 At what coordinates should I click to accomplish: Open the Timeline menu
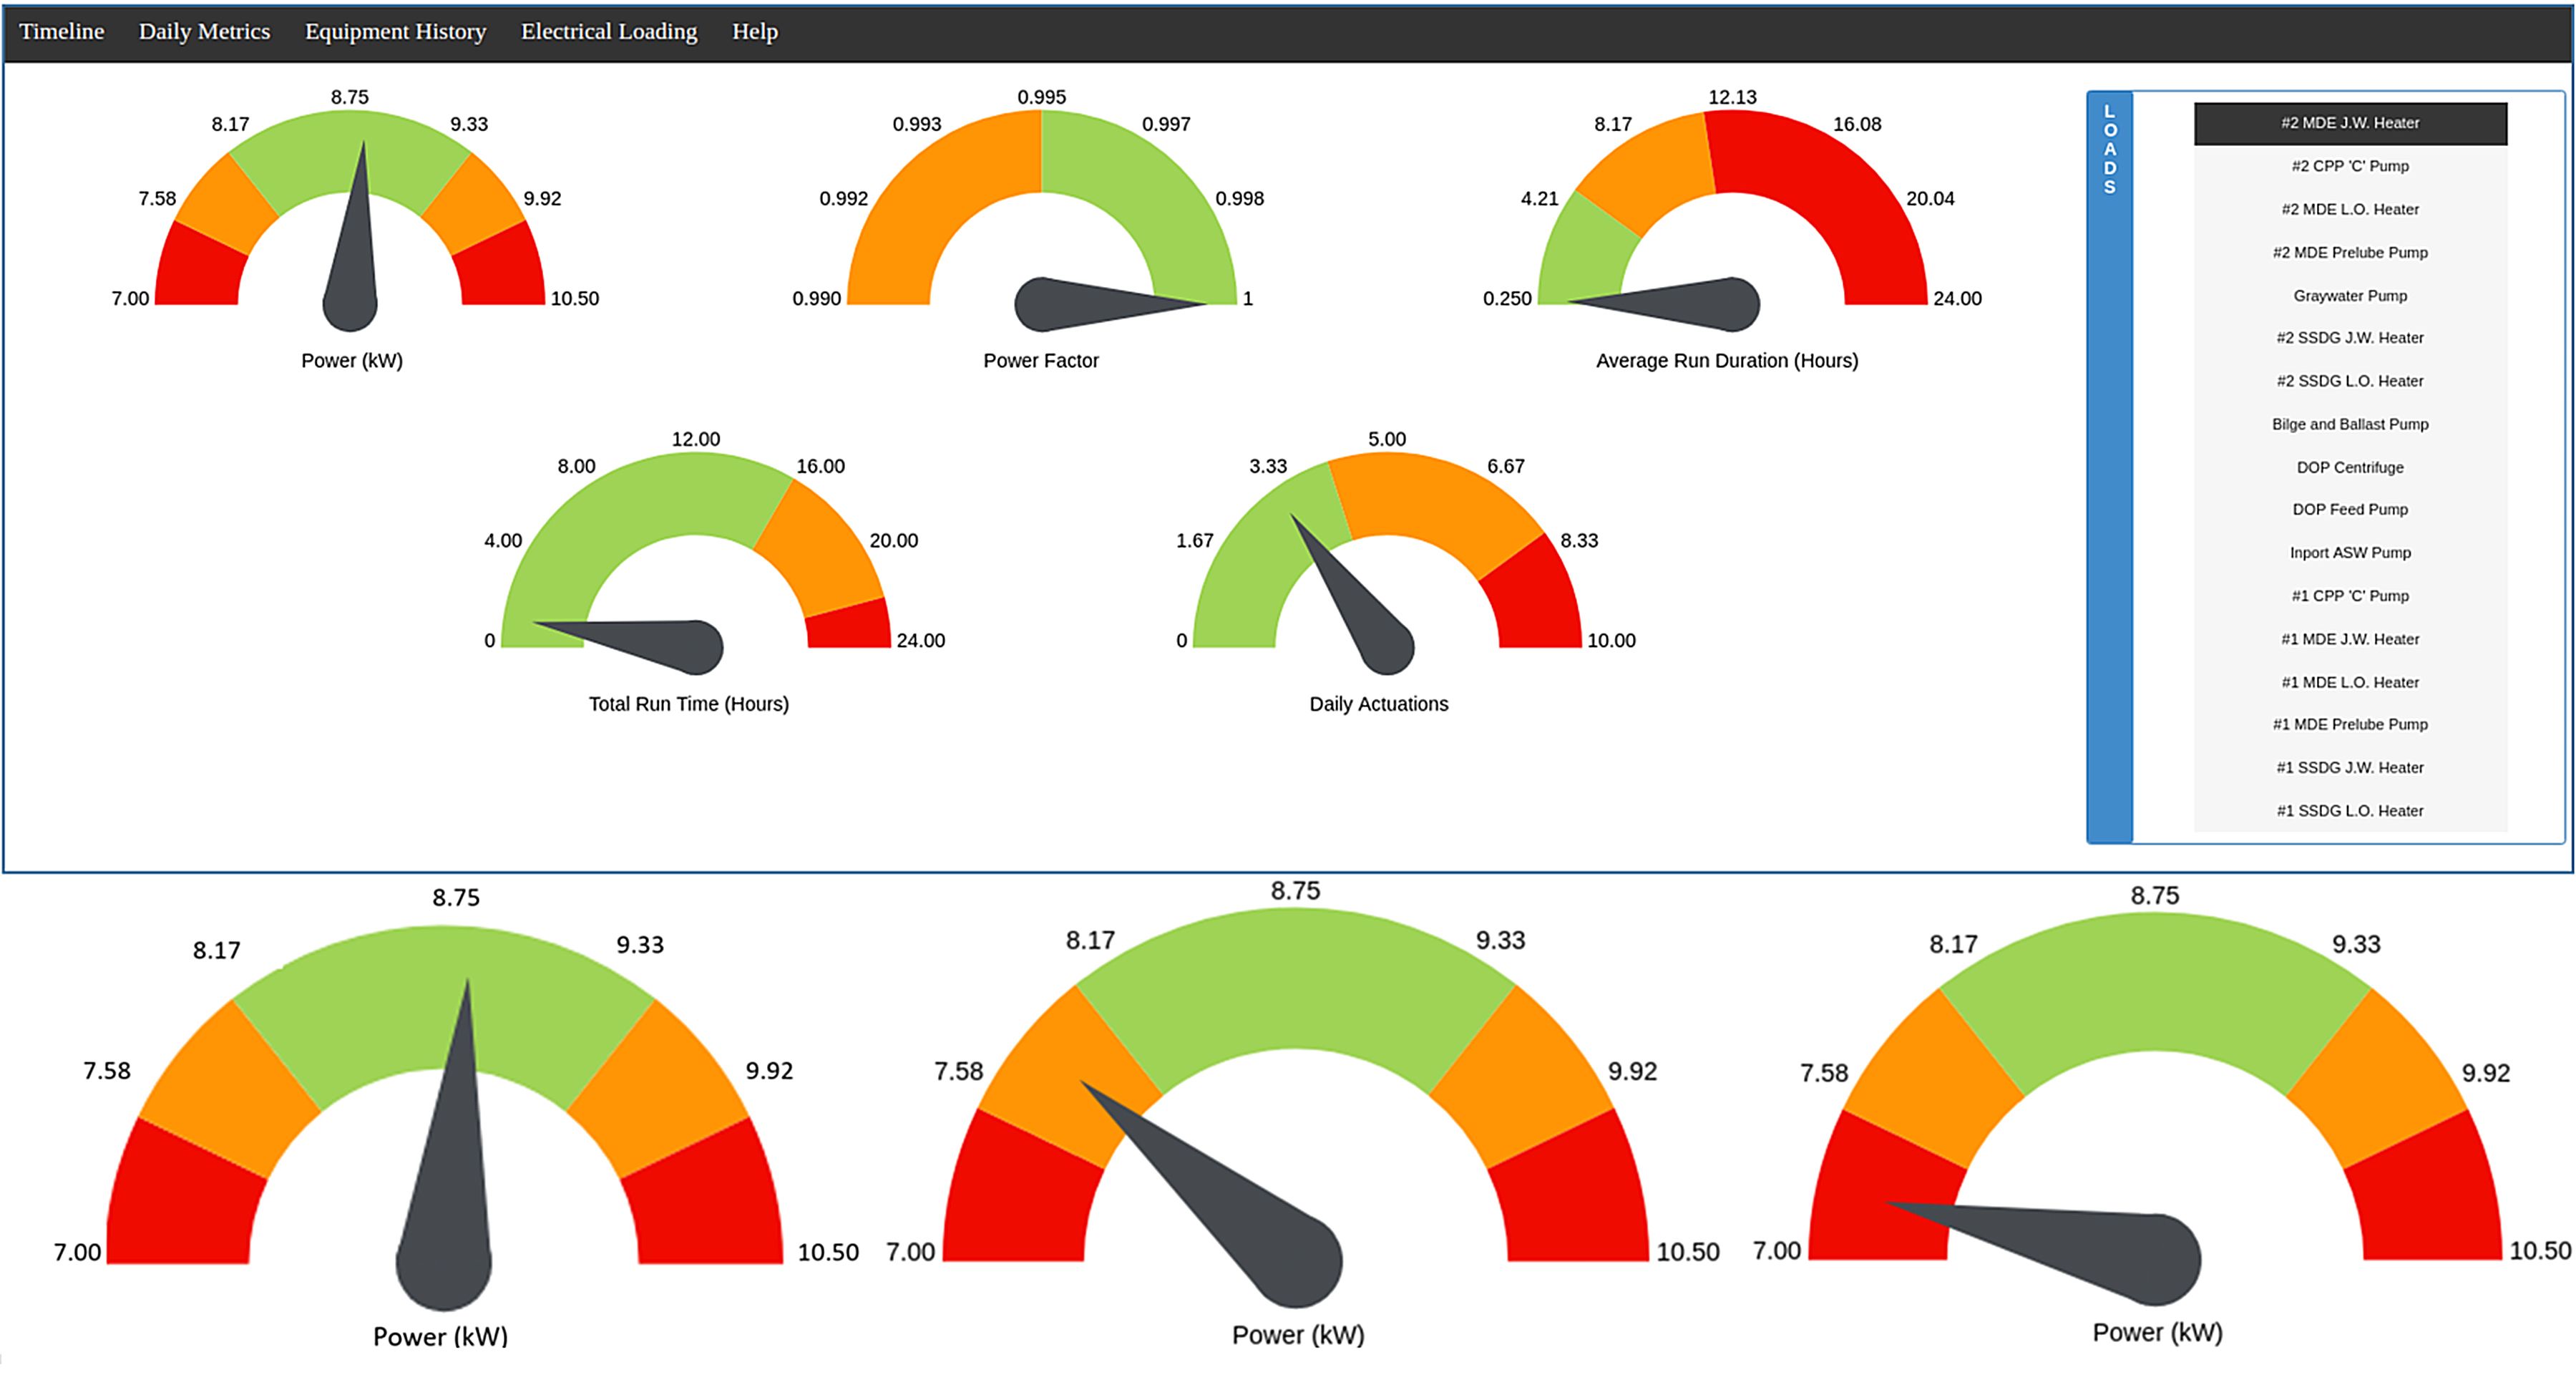(x=64, y=31)
